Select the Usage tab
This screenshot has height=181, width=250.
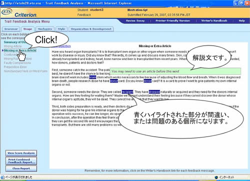click(27, 29)
